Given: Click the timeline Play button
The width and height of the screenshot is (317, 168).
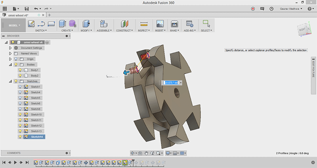Looking at the screenshot, I should pyautogui.click(x=15, y=162).
